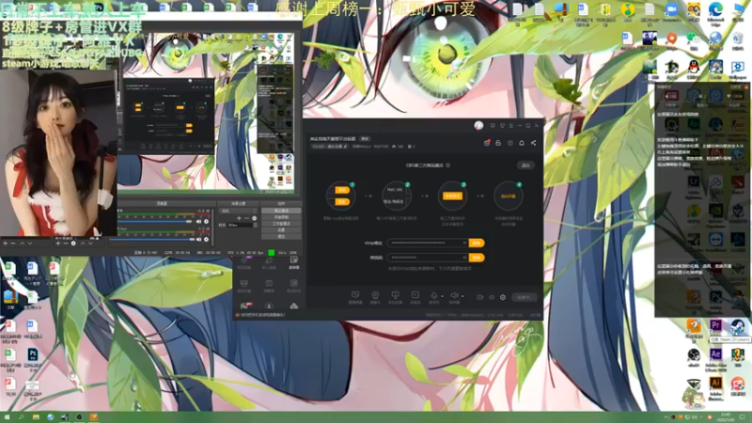Click the stream key input field

(428, 258)
